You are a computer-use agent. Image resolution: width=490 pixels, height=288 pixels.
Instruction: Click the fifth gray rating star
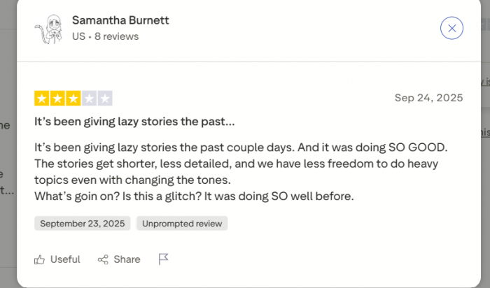click(x=104, y=99)
